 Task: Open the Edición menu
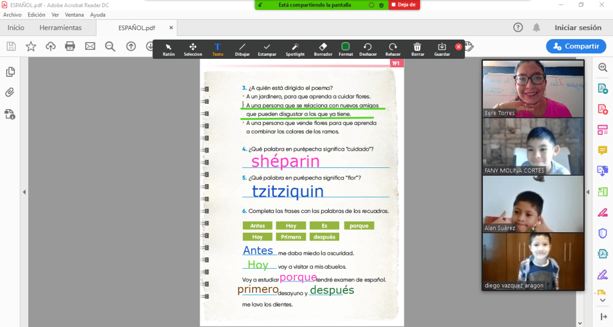pyautogui.click(x=36, y=14)
